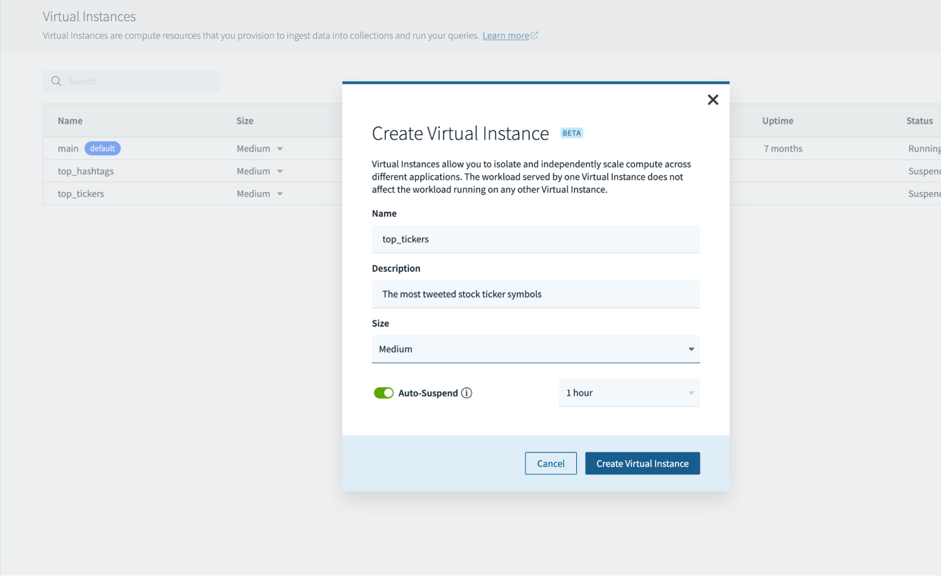
Task: Click the Name input field
Action: tap(535, 239)
